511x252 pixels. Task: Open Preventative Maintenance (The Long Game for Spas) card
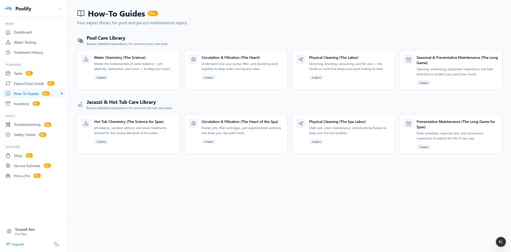pos(451,134)
